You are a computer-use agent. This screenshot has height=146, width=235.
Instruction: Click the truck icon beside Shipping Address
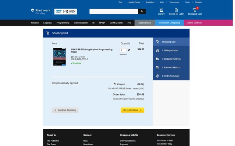point(157,59)
